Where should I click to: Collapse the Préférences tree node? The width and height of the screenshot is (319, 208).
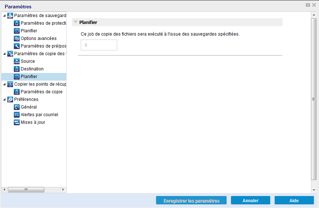pyautogui.click(x=4, y=99)
